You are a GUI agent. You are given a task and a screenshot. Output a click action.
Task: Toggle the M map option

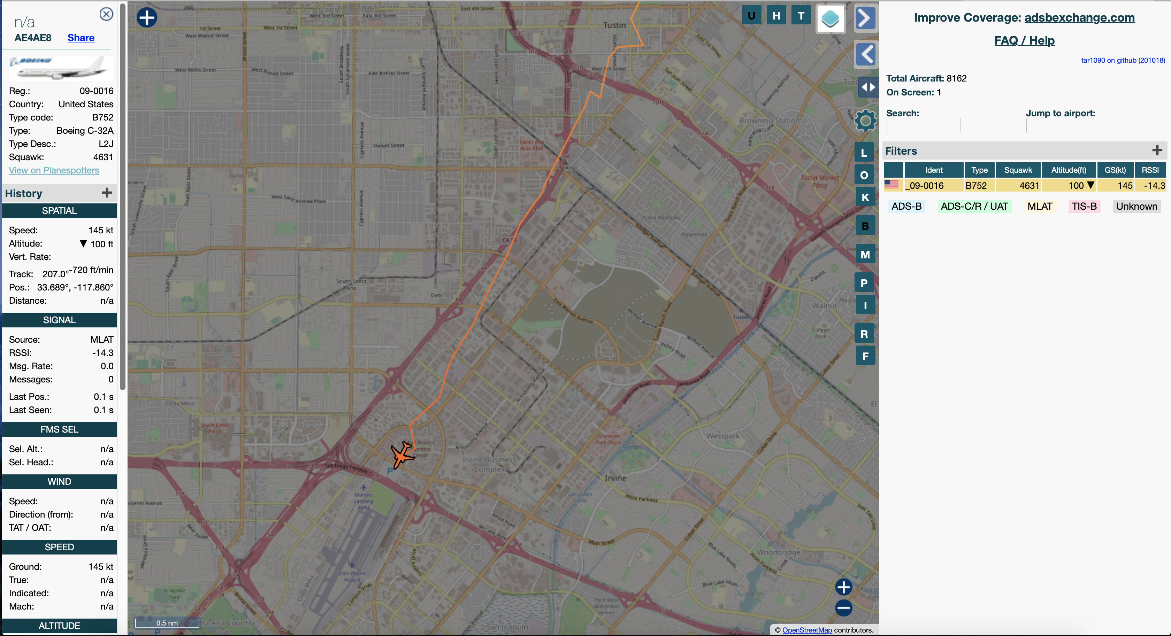[x=865, y=254]
